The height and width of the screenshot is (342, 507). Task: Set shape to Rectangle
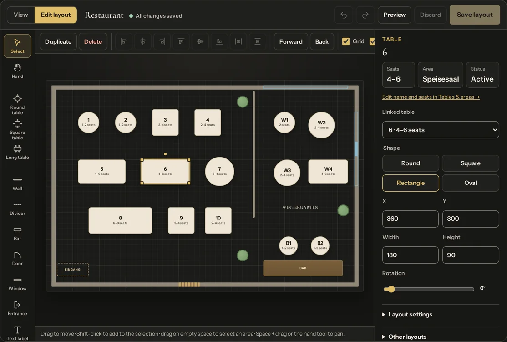(411, 183)
